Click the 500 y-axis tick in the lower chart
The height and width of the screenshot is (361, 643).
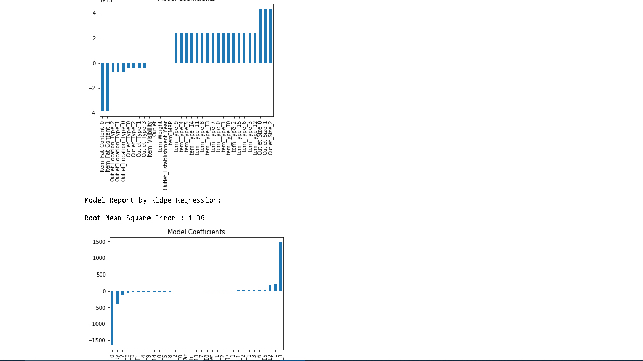[101, 275]
